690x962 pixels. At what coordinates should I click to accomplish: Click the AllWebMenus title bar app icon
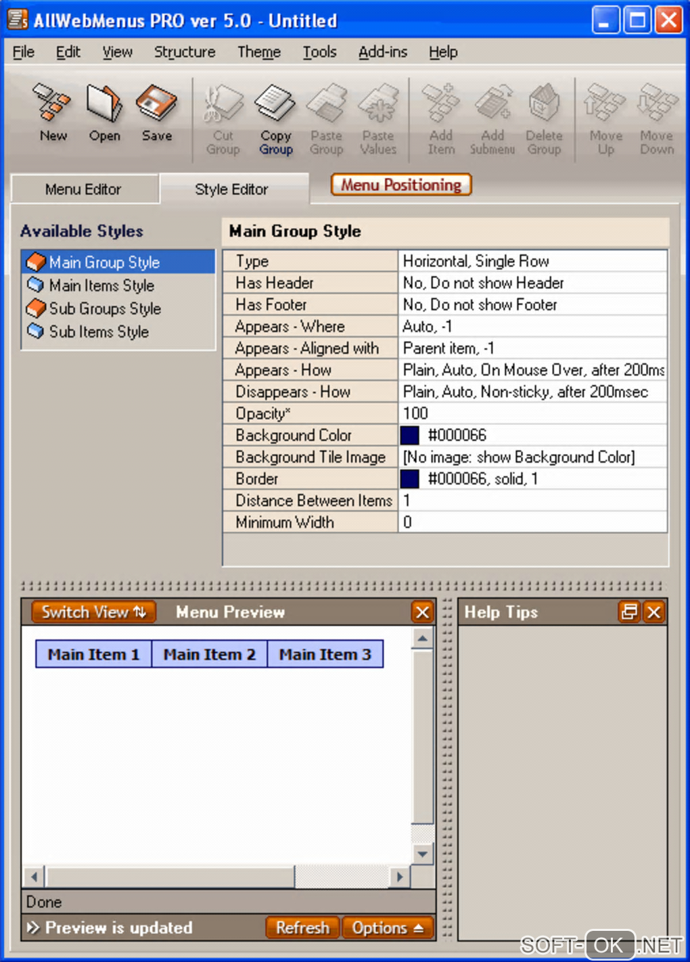point(18,20)
